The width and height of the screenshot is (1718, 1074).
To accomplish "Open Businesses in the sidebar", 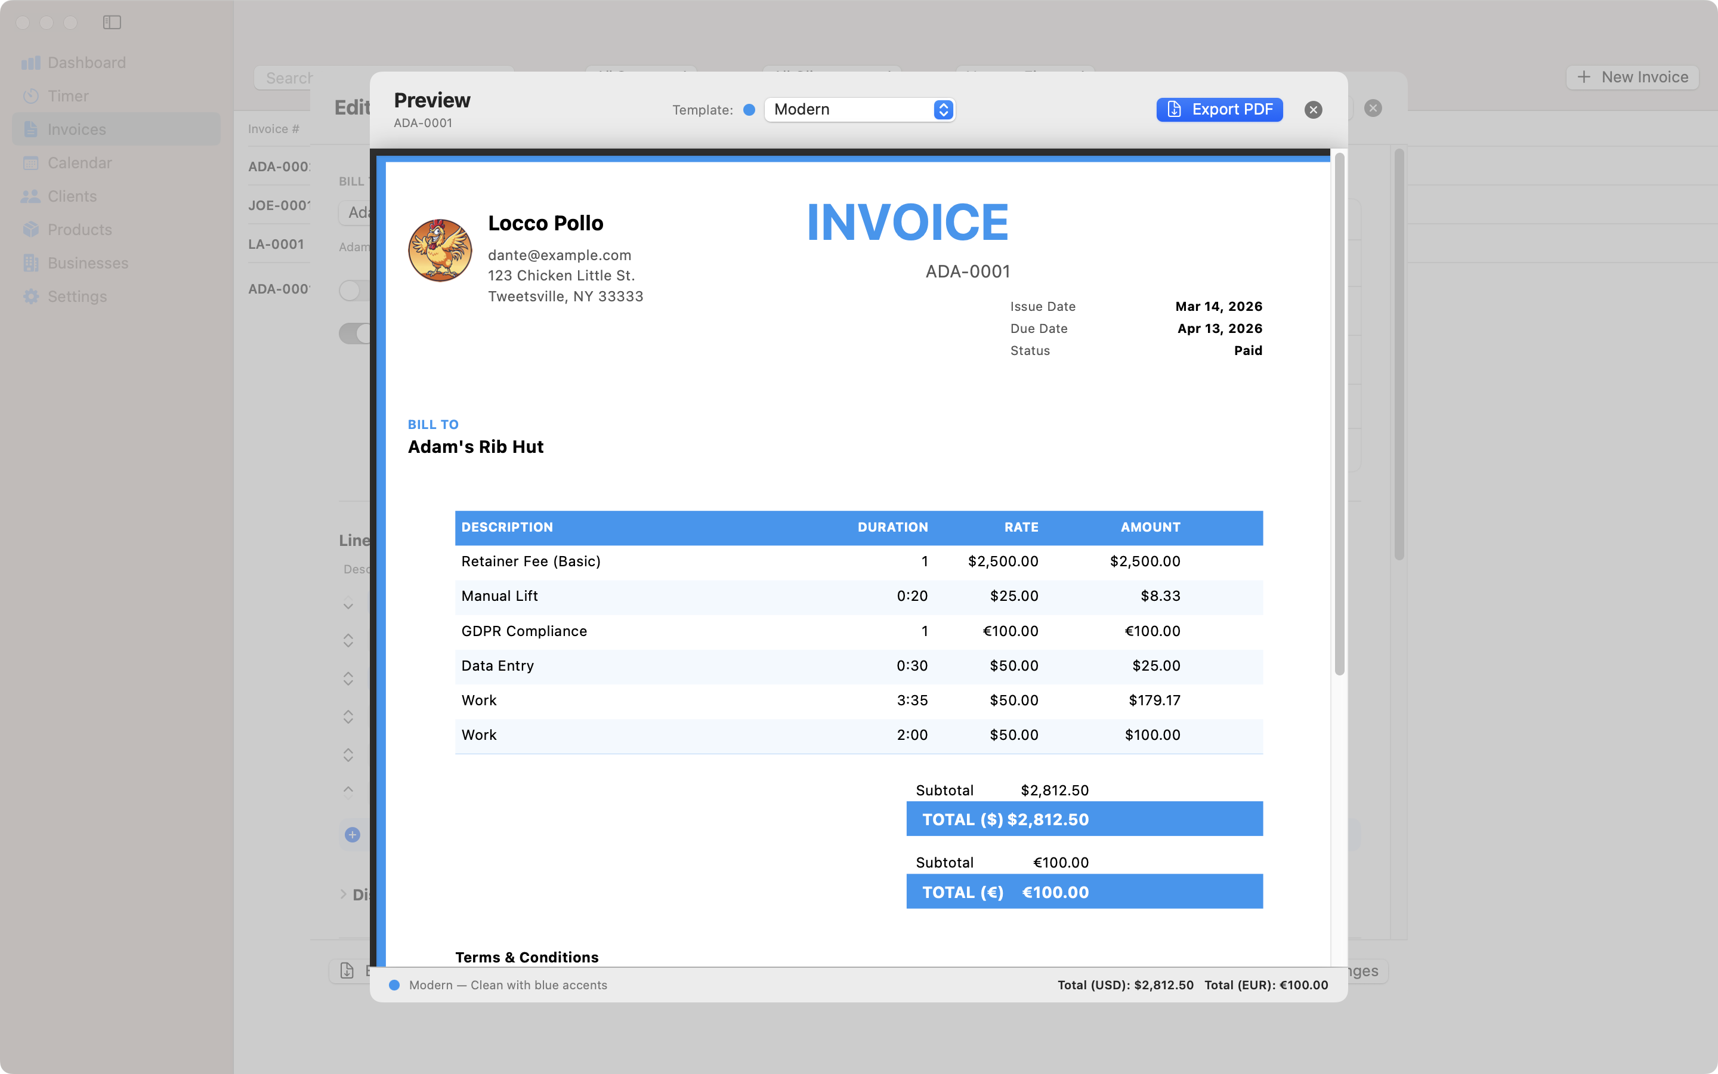I will (x=116, y=263).
